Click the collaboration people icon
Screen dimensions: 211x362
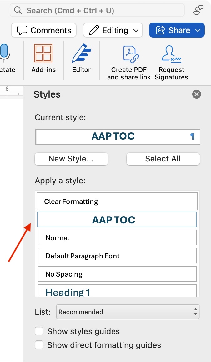click(198, 10)
